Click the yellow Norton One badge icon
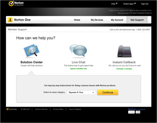 [x=10, y=20]
